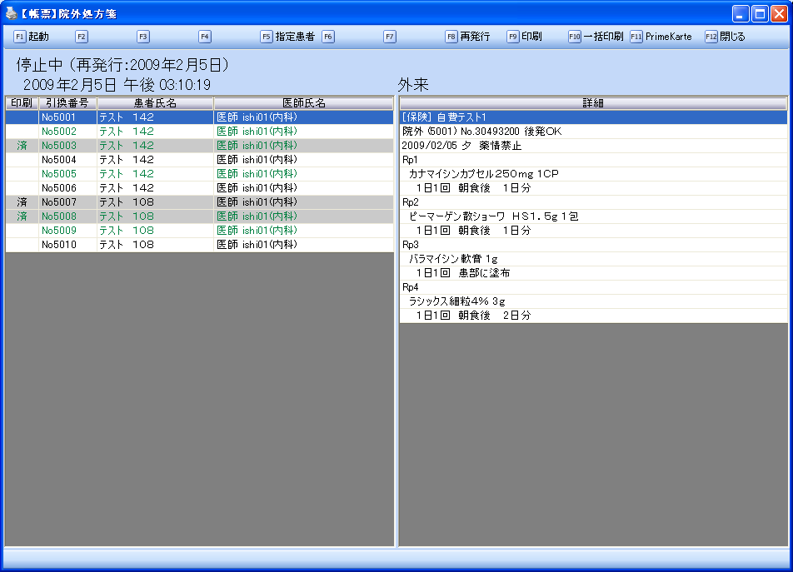Click カナマイシンカプセル250mg 1CP line
This screenshot has height=572, width=793.
593,174
